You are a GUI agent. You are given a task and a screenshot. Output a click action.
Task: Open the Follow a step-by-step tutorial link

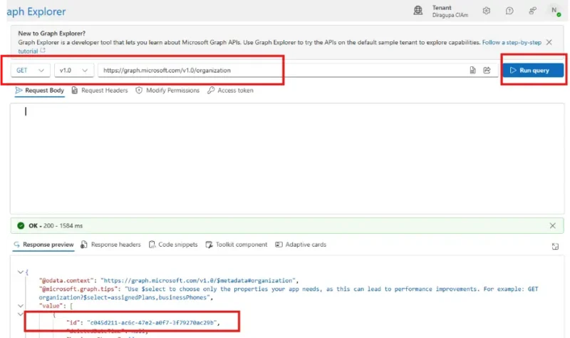tap(512, 42)
